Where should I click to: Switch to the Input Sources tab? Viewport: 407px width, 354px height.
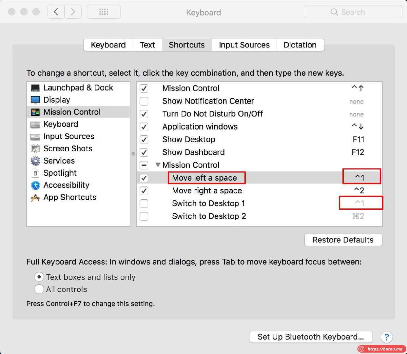click(x=244, y=45)
